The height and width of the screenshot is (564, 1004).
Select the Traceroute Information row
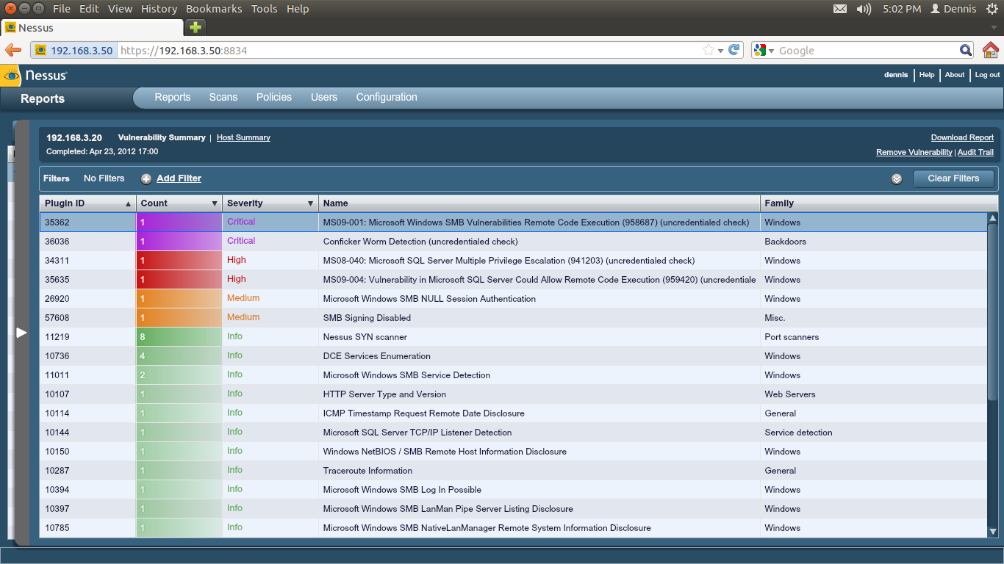tap(514, 471)
